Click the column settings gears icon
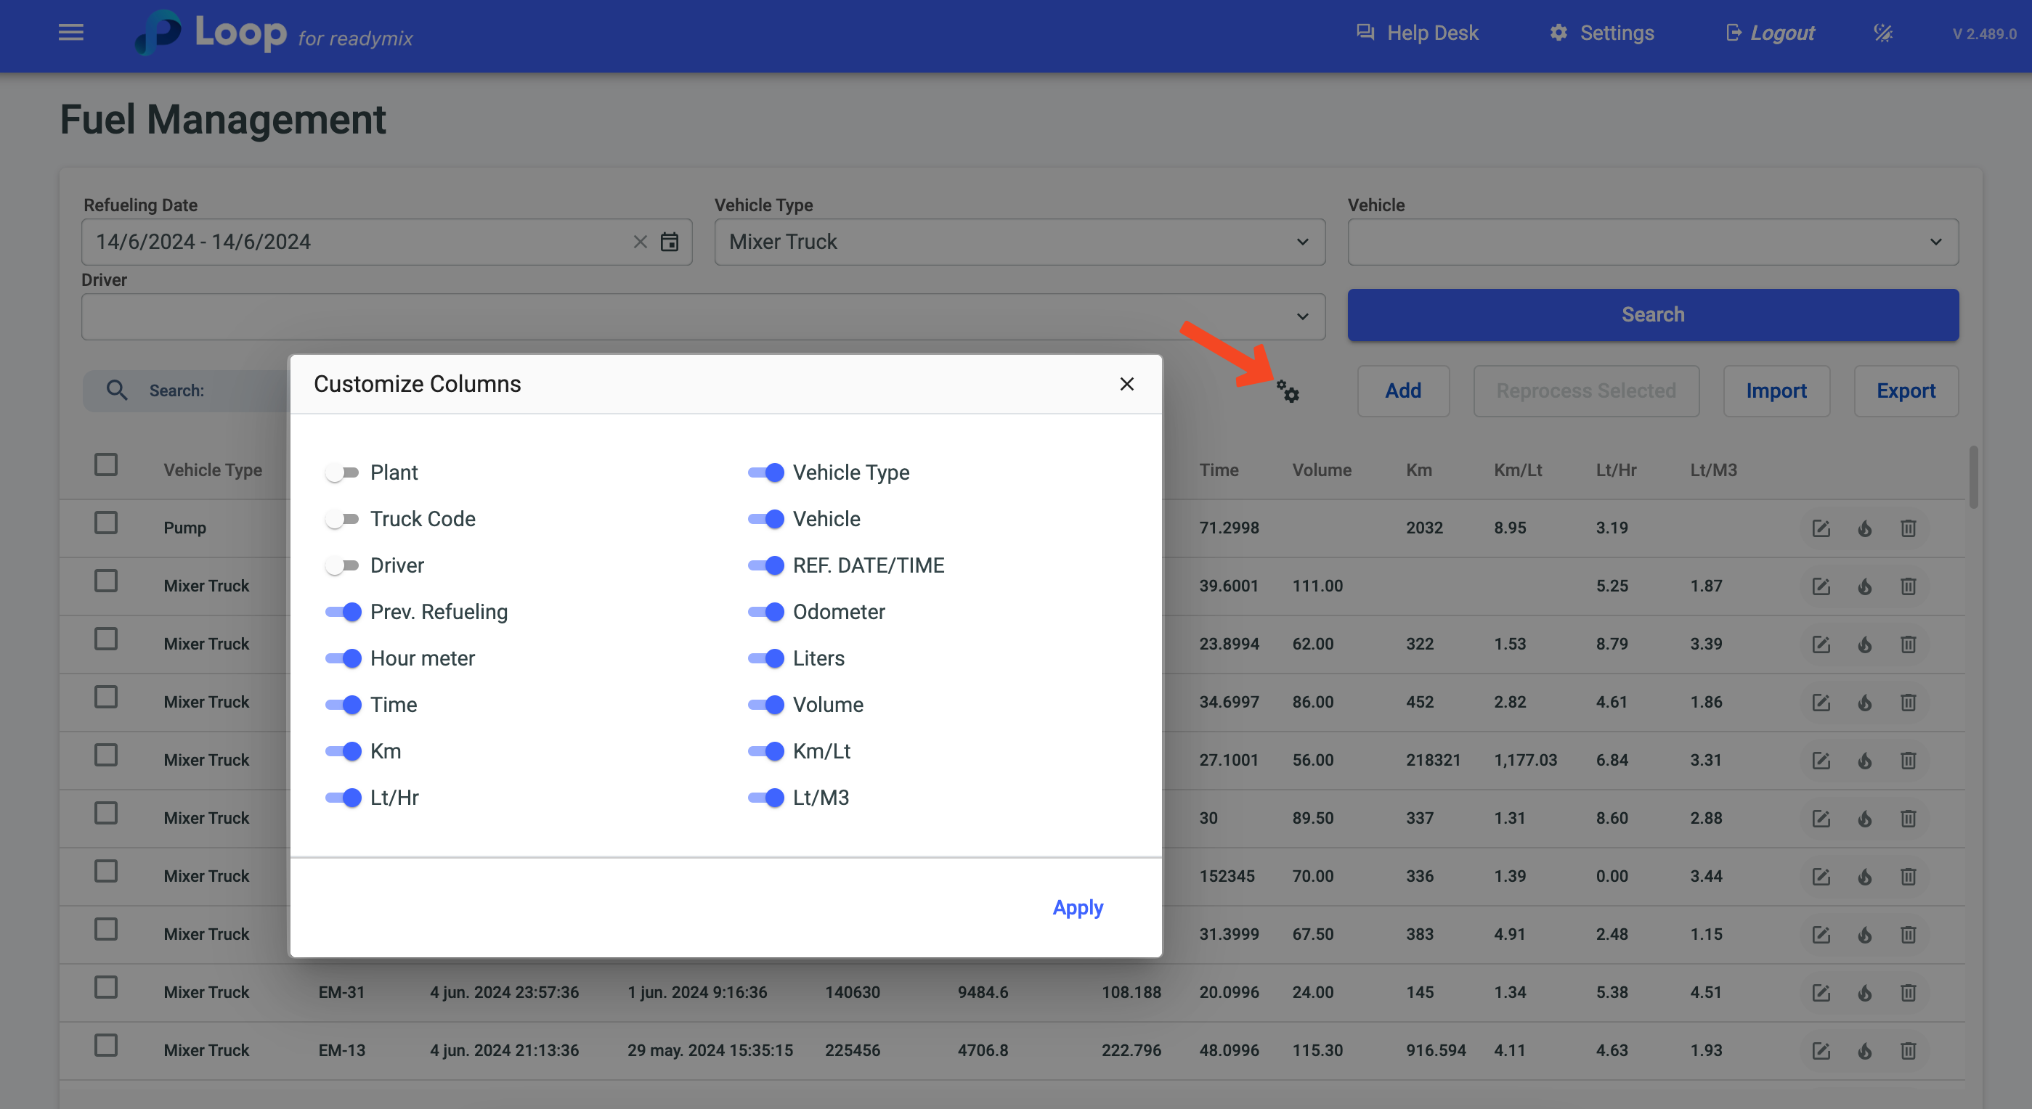This screenshot has width=2032, height=1109. (1288, 391)
